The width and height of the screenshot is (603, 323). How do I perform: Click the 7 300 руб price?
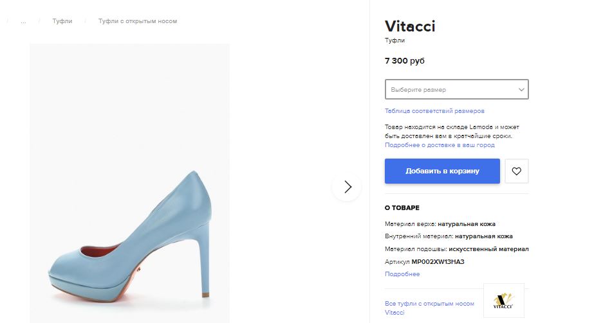405,61
